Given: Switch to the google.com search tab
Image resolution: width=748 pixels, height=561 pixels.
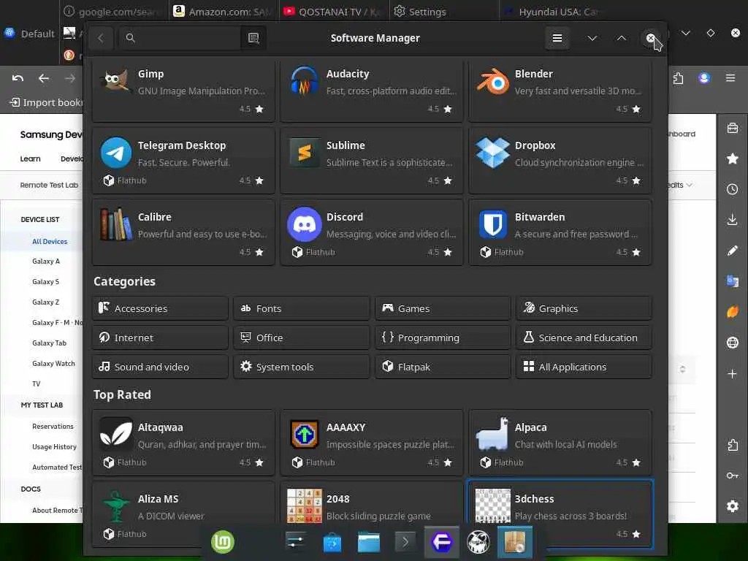Looking at the screenshot, I should [115, 11].
